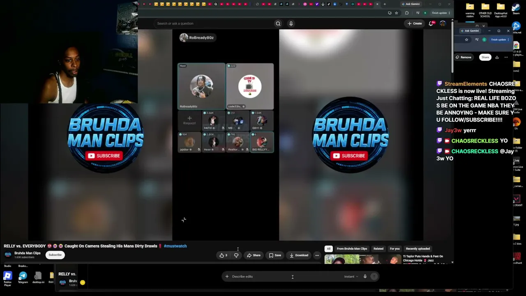The image size is (526, 296).
Task: Dislike the video with thumbs down
Action: (236, 255)
